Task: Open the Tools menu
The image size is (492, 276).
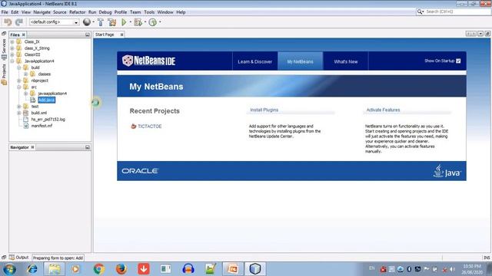Action: pos(149,12)
